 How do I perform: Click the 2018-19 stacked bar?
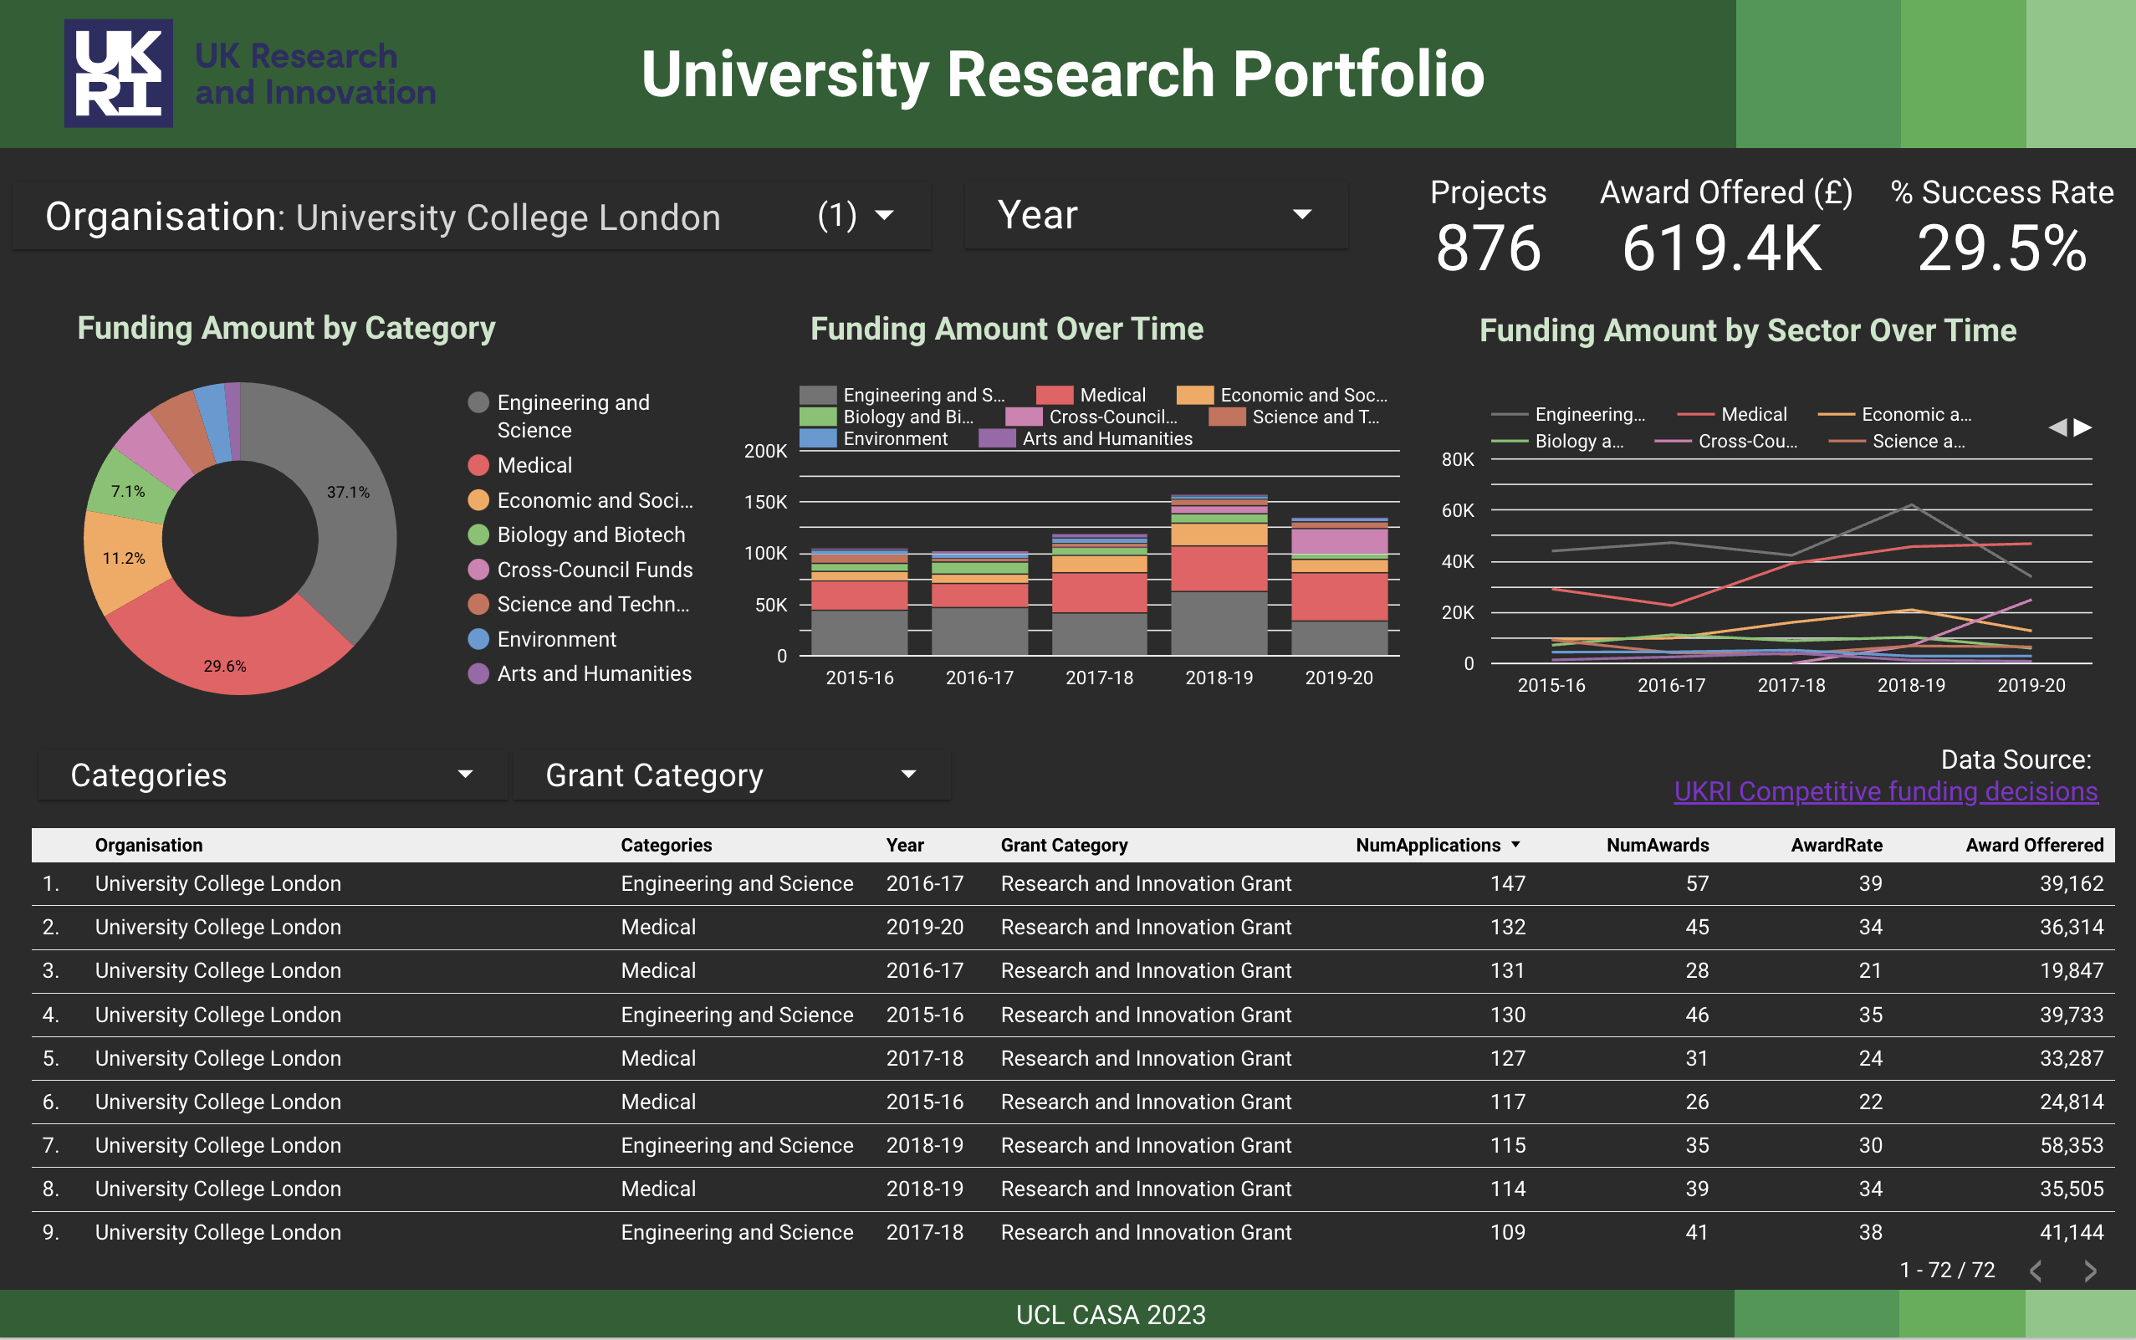pos(1219,575)
